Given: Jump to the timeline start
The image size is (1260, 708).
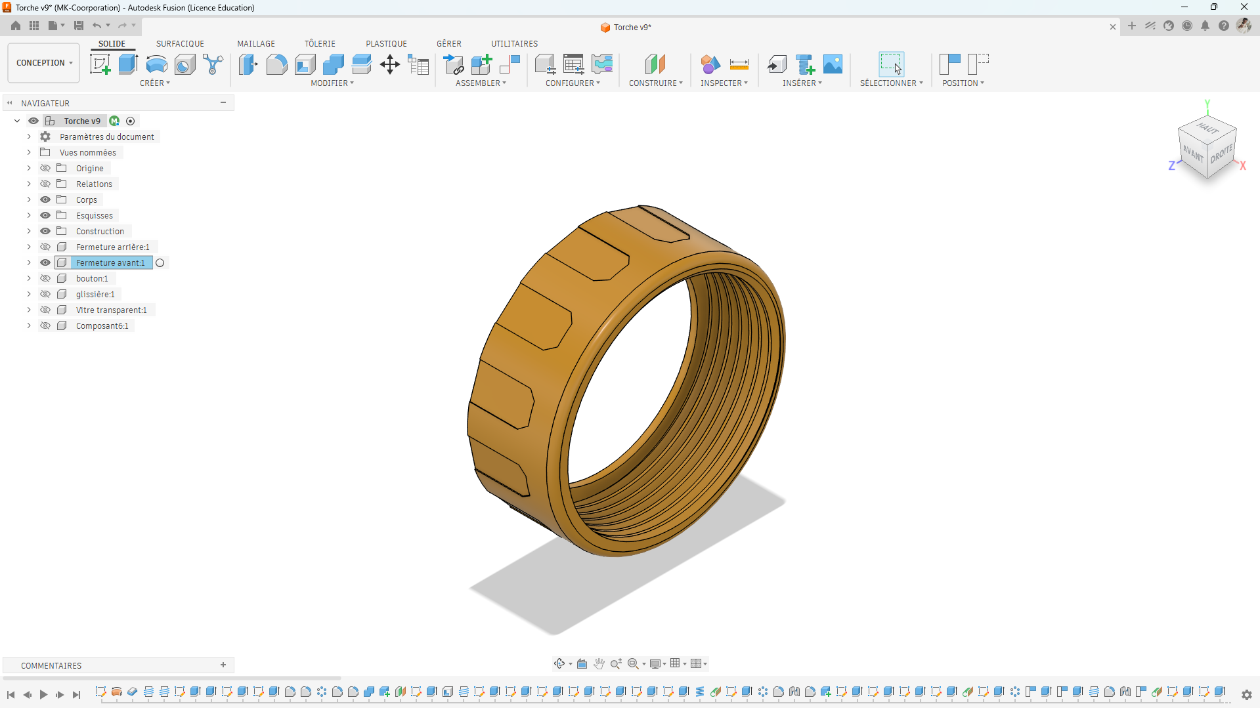Looking at the screenshot, I should [x=11, y=694].
